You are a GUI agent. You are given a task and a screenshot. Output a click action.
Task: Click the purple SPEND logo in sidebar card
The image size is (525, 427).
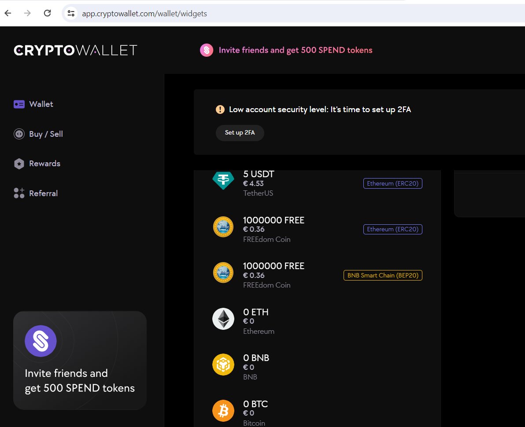pos(41,341)
